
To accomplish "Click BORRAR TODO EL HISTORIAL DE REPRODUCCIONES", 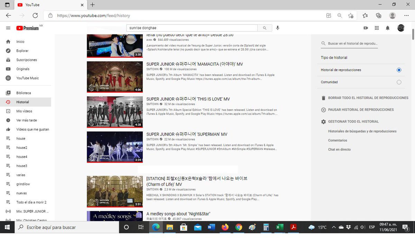I will point(368,98).
